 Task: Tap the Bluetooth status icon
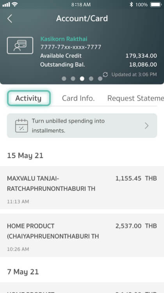(x=131, y=4)
